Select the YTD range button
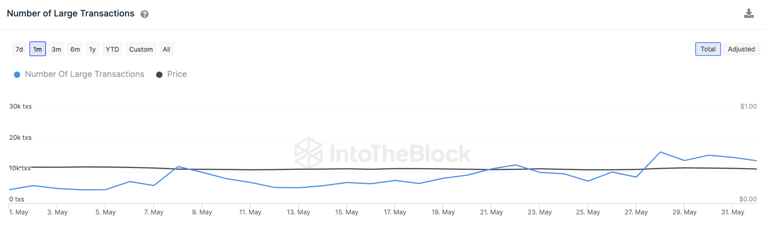This screenshot has height=225, width=766. tap(112, 49)
